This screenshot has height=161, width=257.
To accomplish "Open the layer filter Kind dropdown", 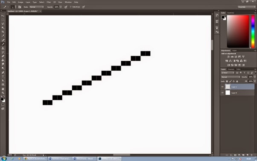I will [x=228, y=73].
